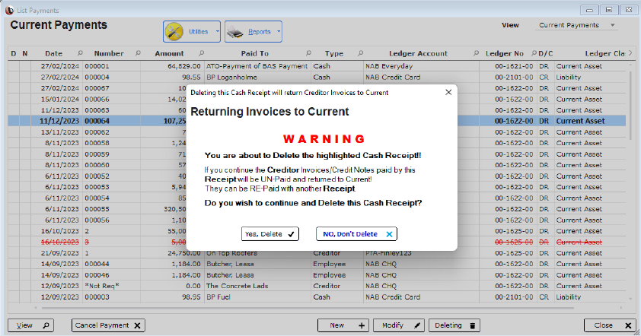Click the New payment button

click(x=343, y=325)
